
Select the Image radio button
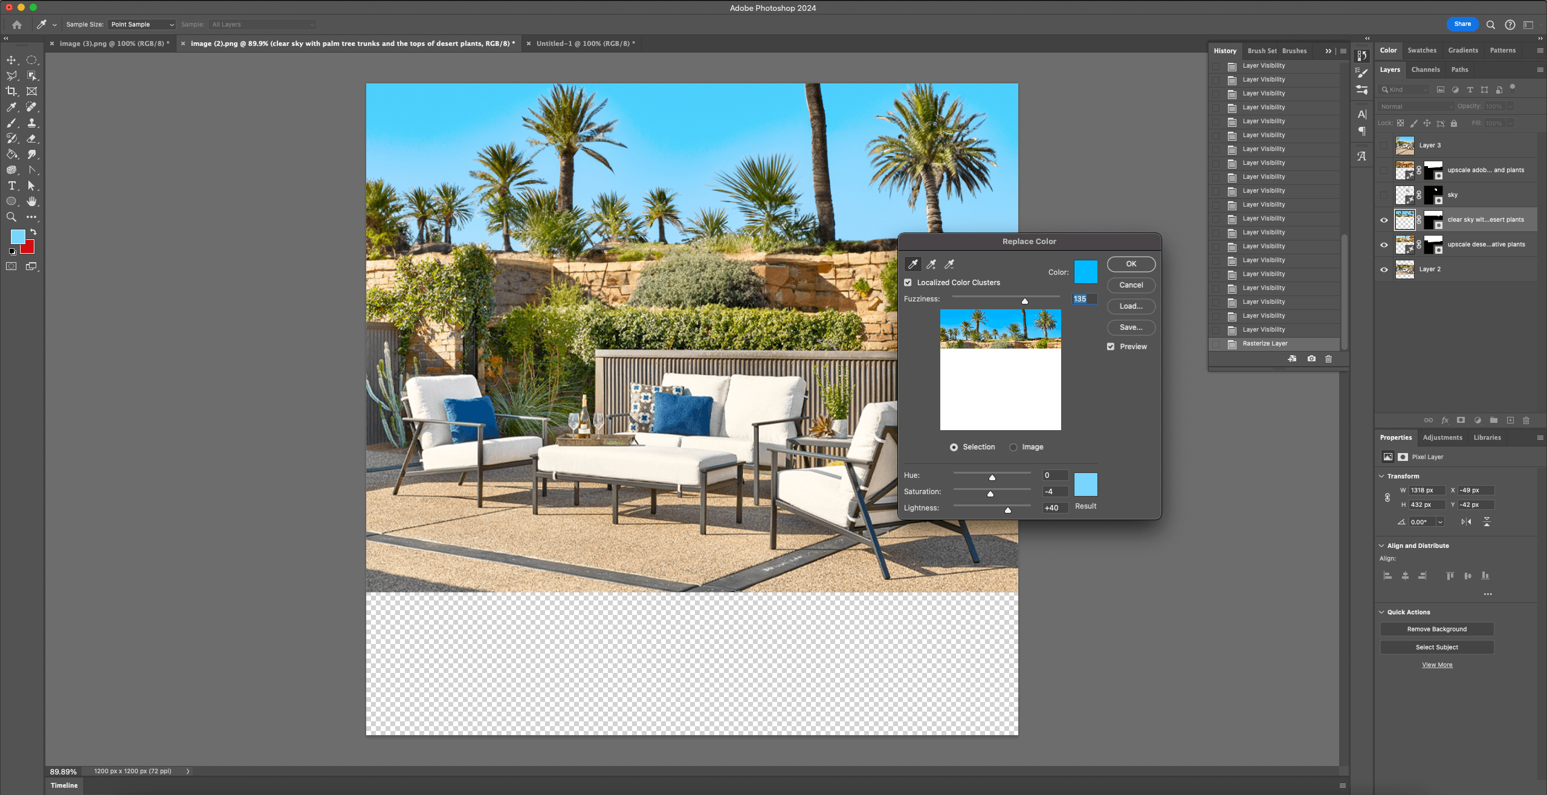(x=1013, y=447)
